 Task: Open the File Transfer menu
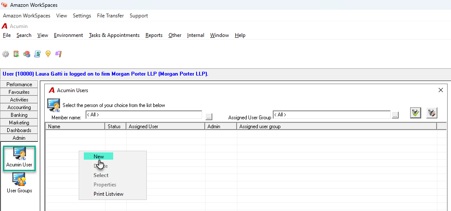click(111, 16)
